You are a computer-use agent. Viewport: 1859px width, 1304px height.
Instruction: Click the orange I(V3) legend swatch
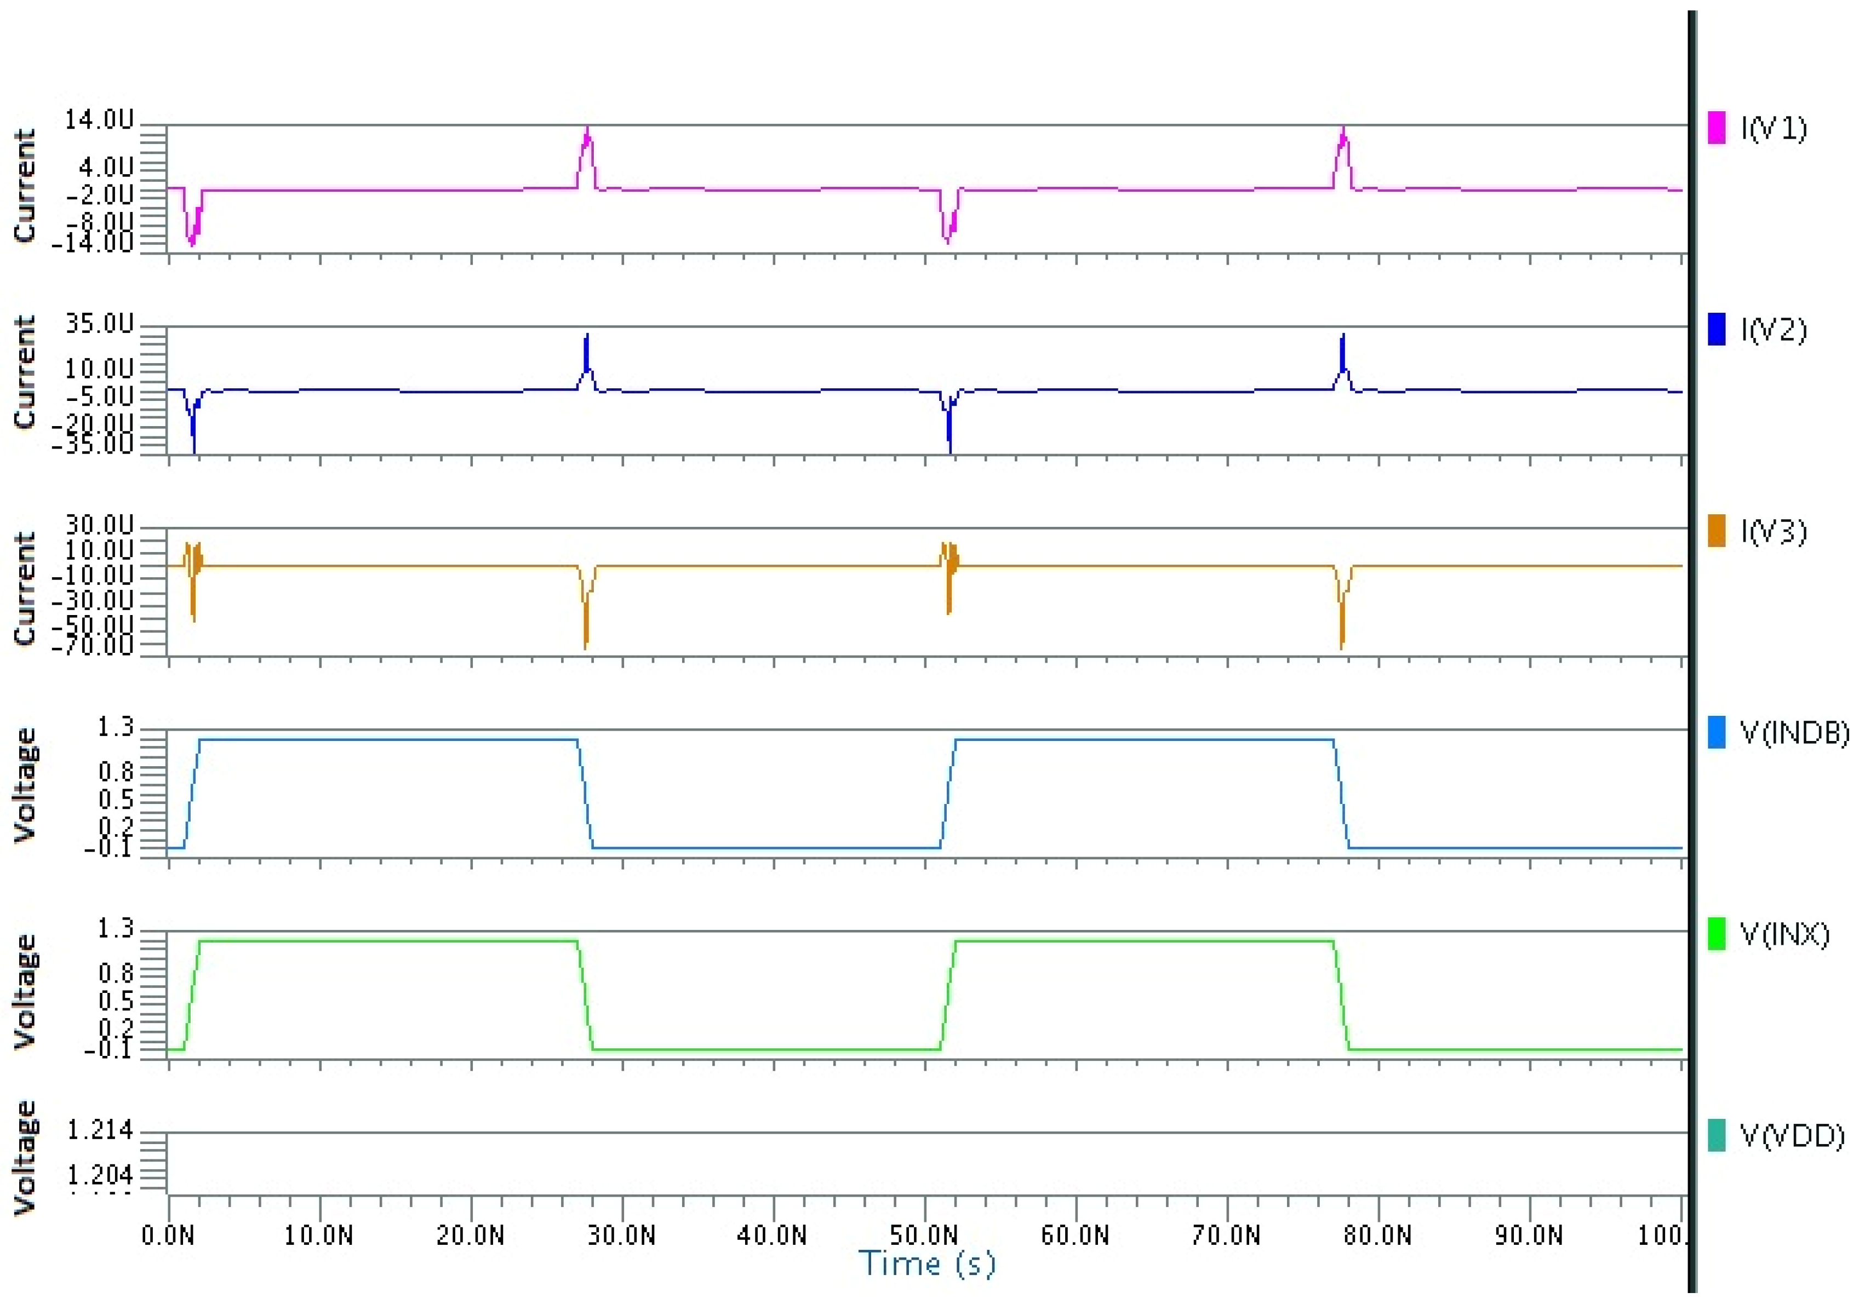1715,531
